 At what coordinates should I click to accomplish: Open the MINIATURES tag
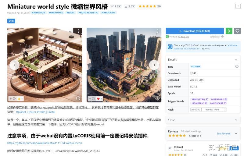56,12
